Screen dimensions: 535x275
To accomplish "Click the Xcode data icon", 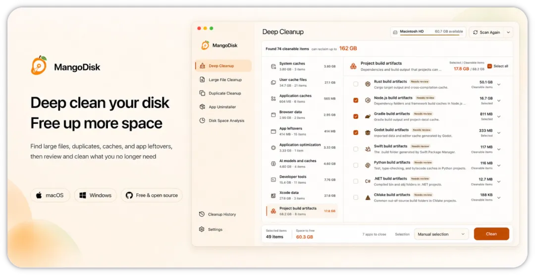I will (273, 196).
